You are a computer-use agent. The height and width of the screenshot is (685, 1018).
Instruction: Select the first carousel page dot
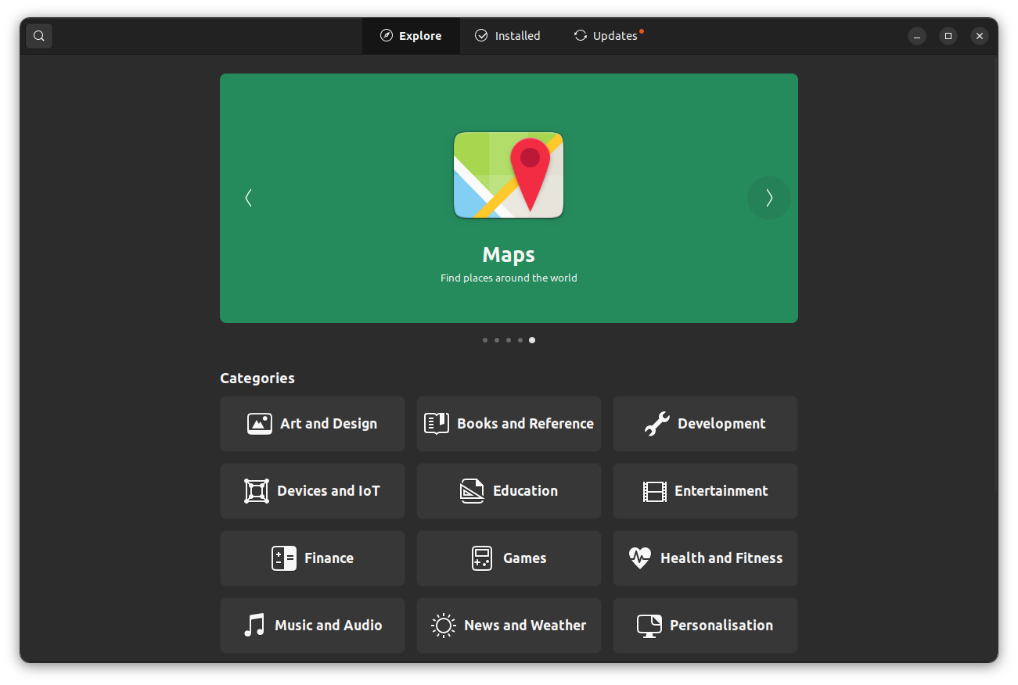[x=485, y=340]
